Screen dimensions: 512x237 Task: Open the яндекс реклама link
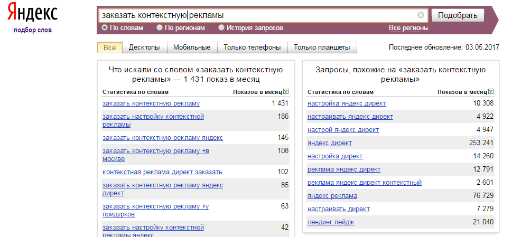pyautogui.click(x=332, y=196)
